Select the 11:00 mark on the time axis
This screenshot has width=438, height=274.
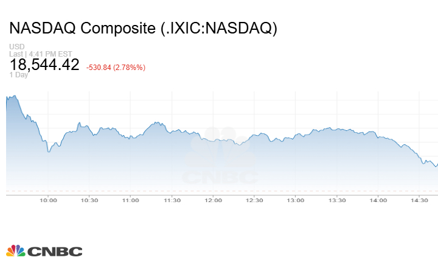[x=131, y=200]
